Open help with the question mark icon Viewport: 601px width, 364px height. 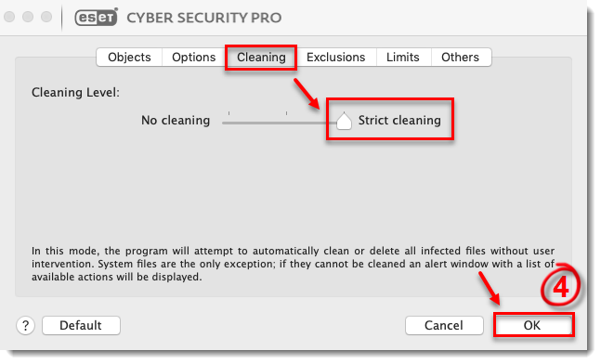click(26, 326)
